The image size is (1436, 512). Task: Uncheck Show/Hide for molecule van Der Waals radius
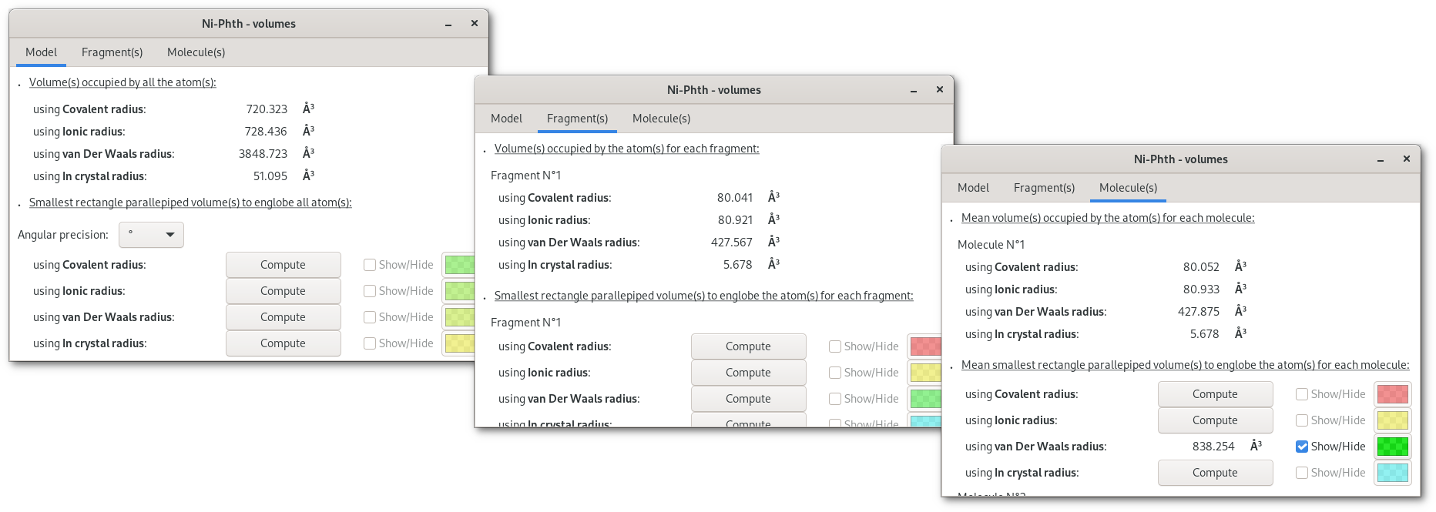click(x=1302, y=447)
